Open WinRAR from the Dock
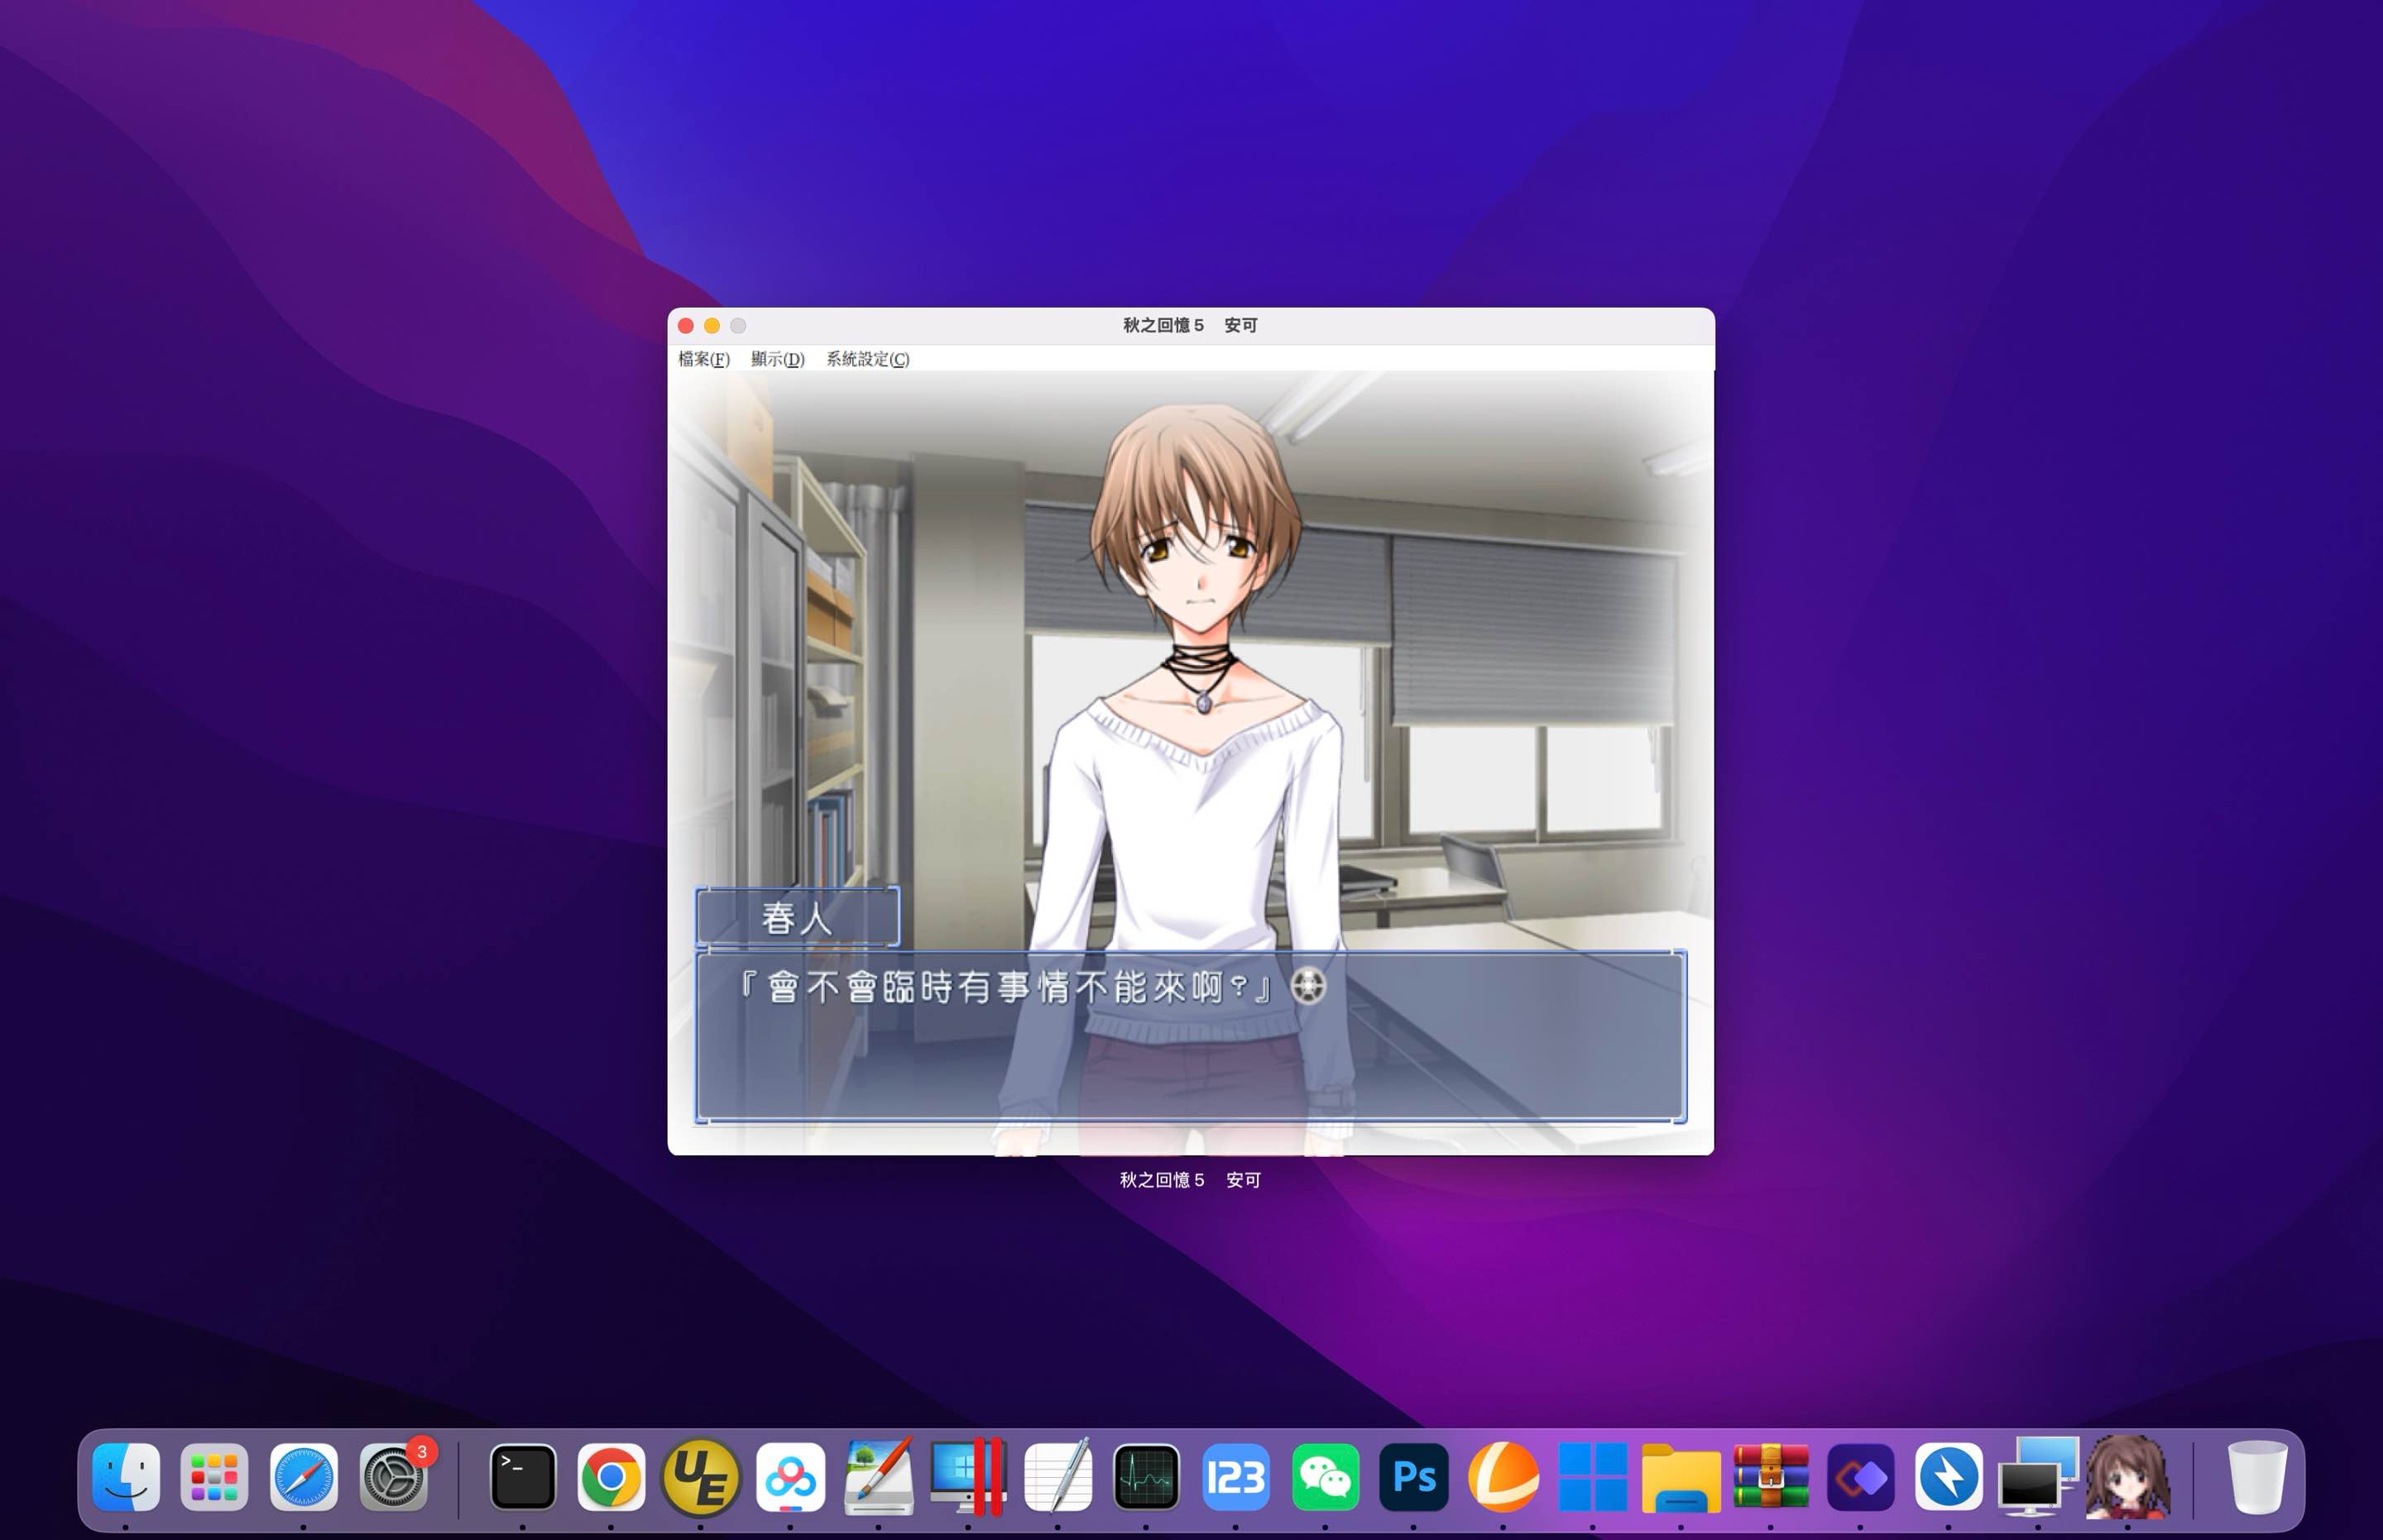2383x1540 pixels. 1771,1477
